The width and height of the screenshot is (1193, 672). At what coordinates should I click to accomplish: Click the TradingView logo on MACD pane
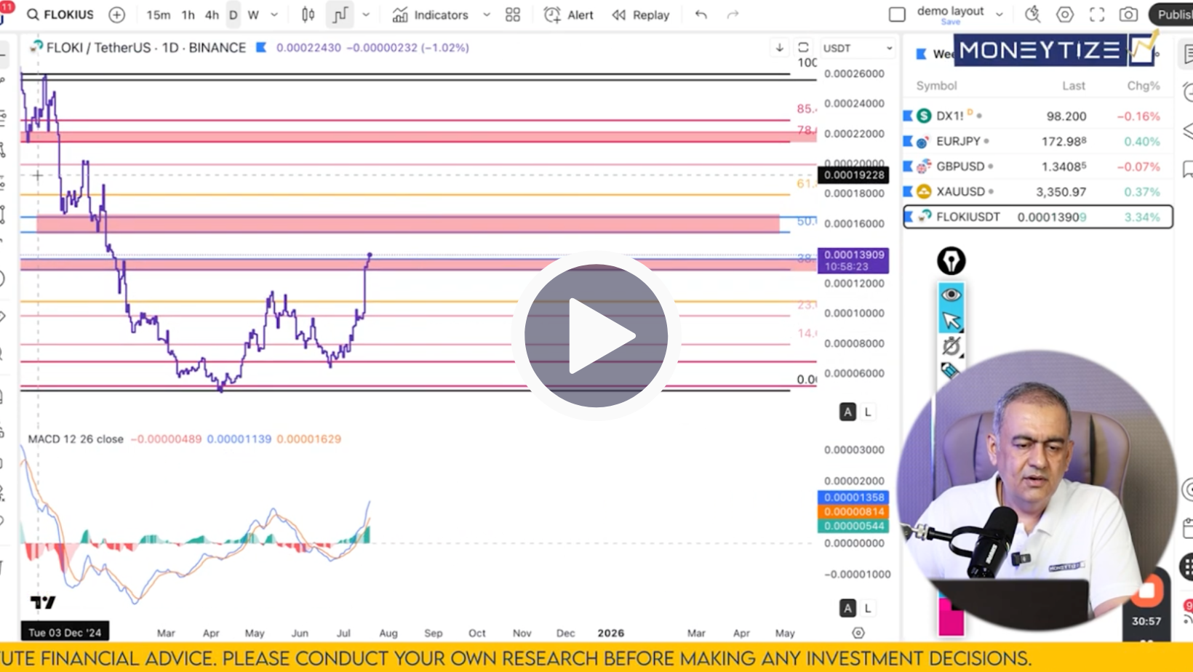(x=43, y=602)
